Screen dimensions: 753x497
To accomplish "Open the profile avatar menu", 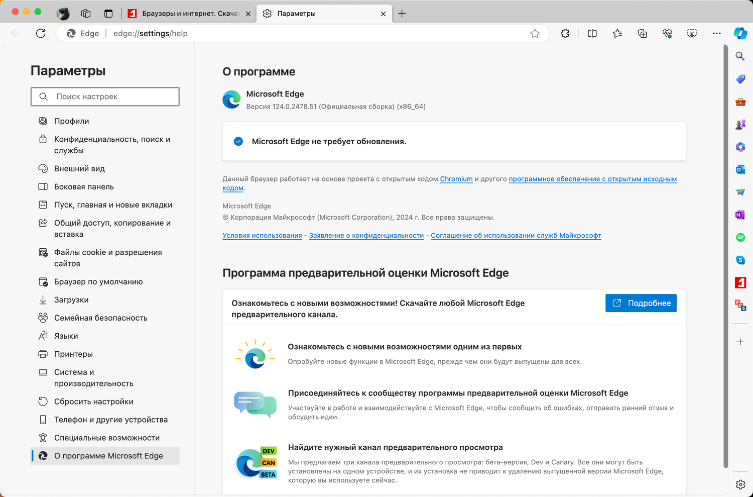I will [63, 14].
